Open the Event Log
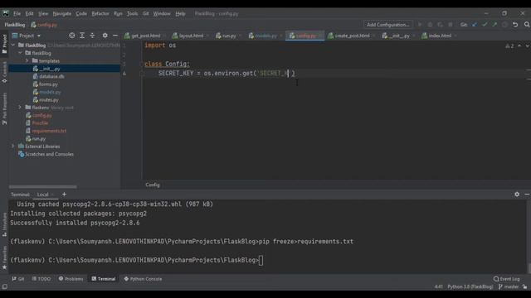This screenshot has height=298, width=531. pos(507,279)
